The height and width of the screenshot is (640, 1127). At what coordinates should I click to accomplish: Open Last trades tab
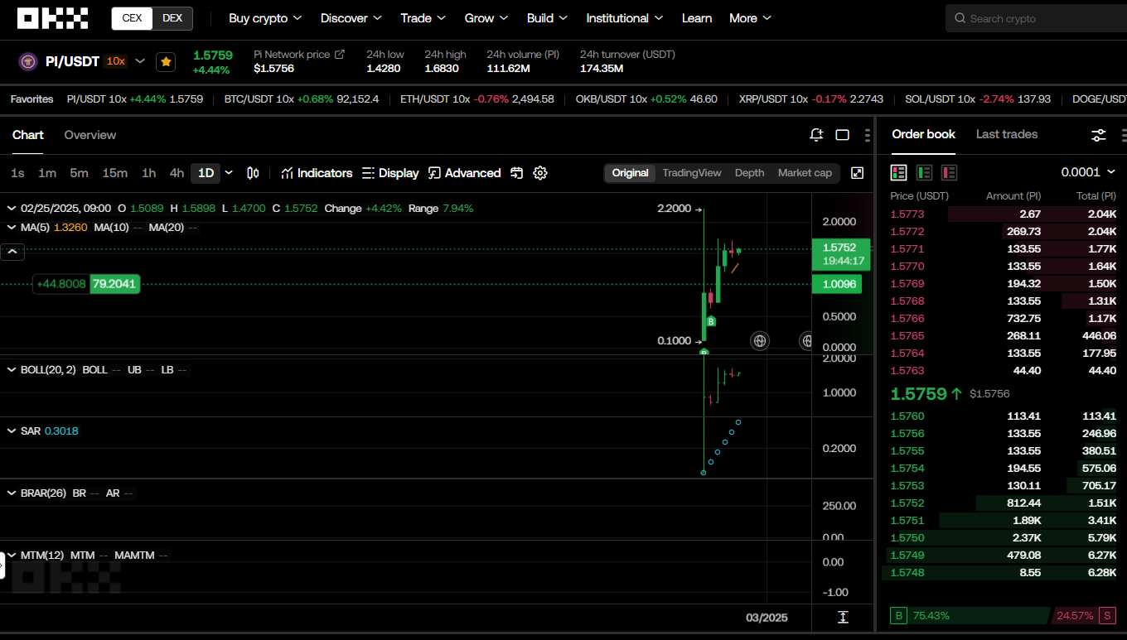(x=1007, y=134)
